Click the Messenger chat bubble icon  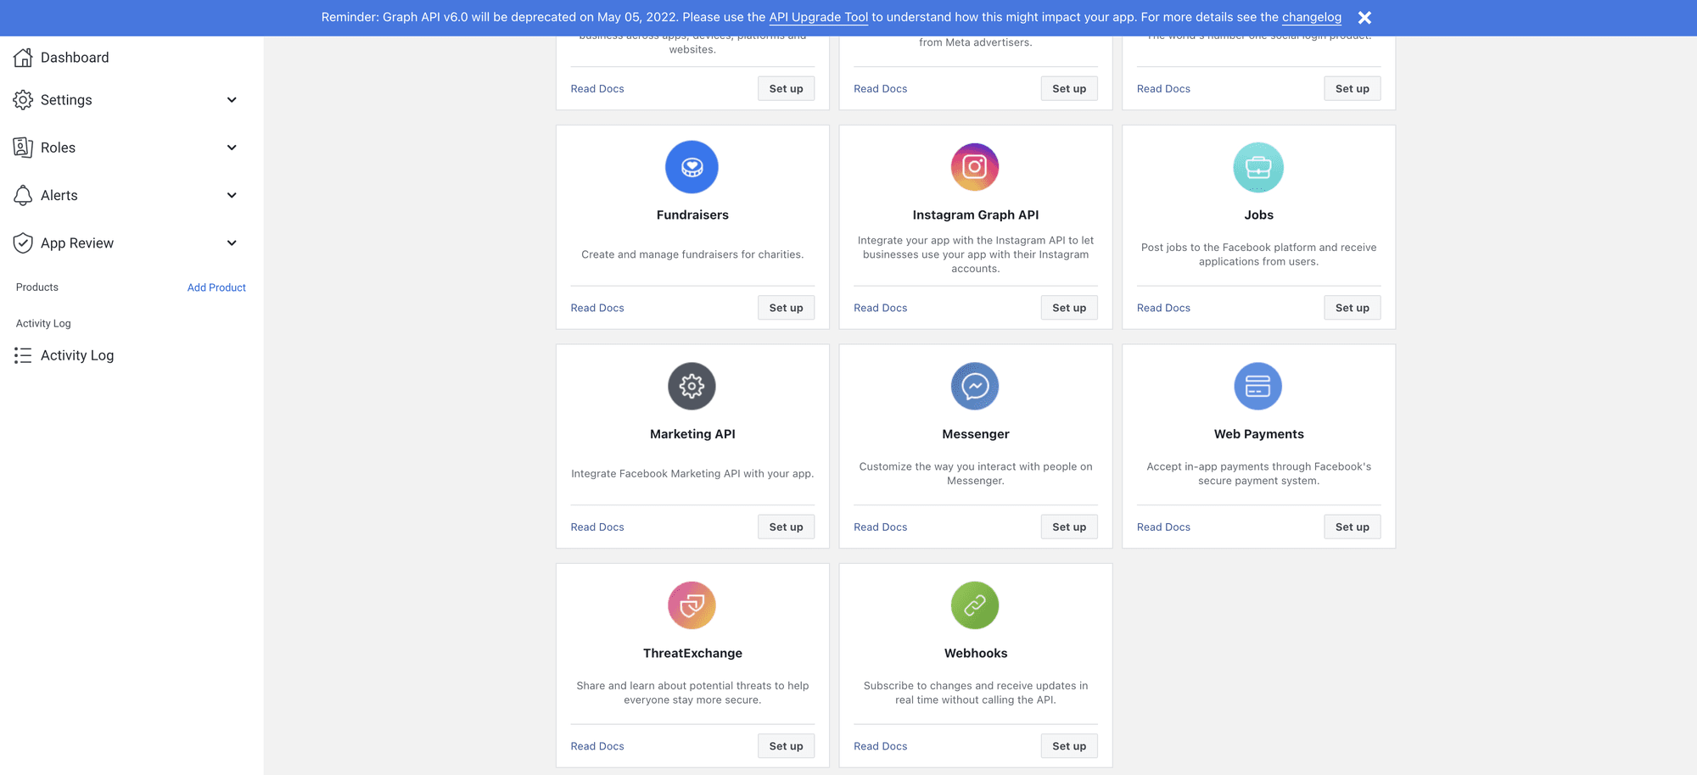tap(975, 386)
